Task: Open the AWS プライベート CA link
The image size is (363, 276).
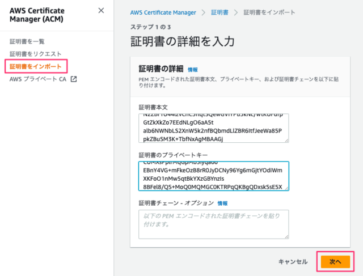Action: point(38,79)
